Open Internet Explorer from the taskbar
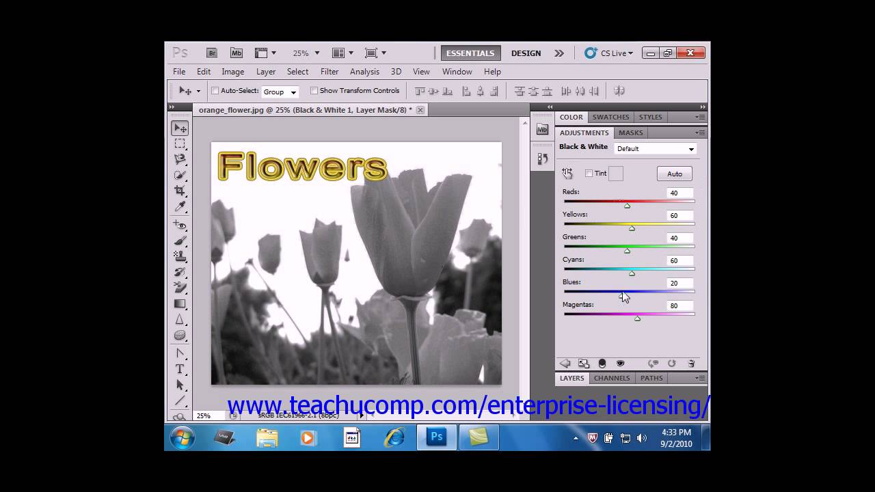The width and height of the screenshot is (875, 492). pyautogui.click(x=394, y=437)
